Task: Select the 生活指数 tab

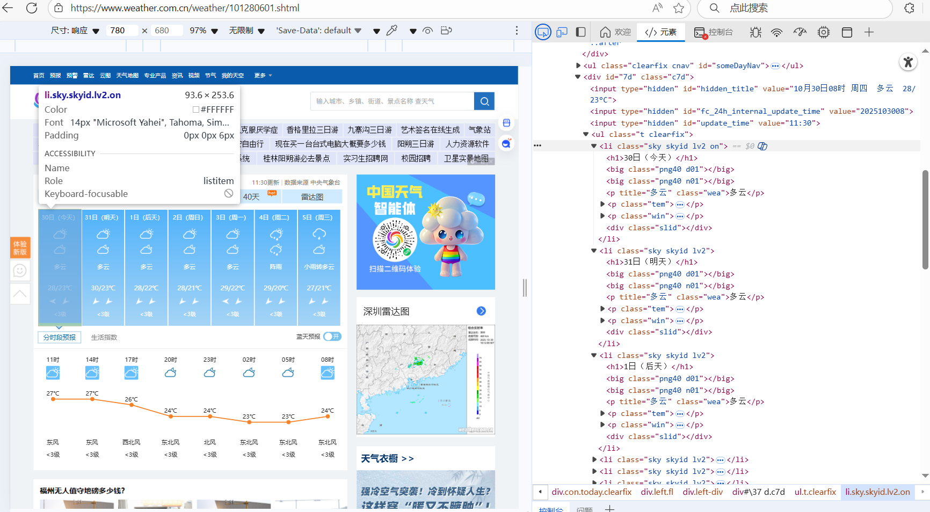Action: (104, 337)
